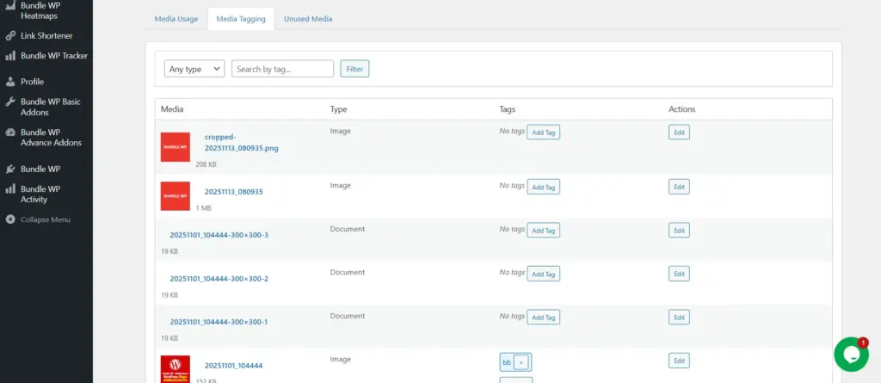The height and width of the screenshot is (383, 881).
Task: Click thumbnail of cropped-20251113_080935.png
Action: click(176, 147)
